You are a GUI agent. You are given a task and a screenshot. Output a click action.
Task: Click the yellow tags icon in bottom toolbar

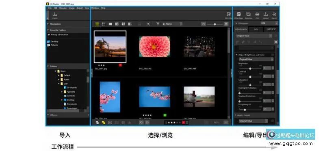click(104, 123)
